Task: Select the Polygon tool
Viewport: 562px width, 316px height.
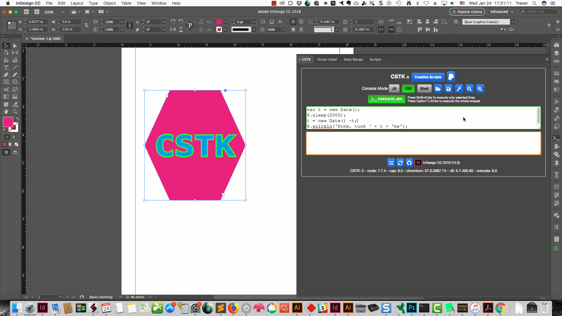Action: 15,82
